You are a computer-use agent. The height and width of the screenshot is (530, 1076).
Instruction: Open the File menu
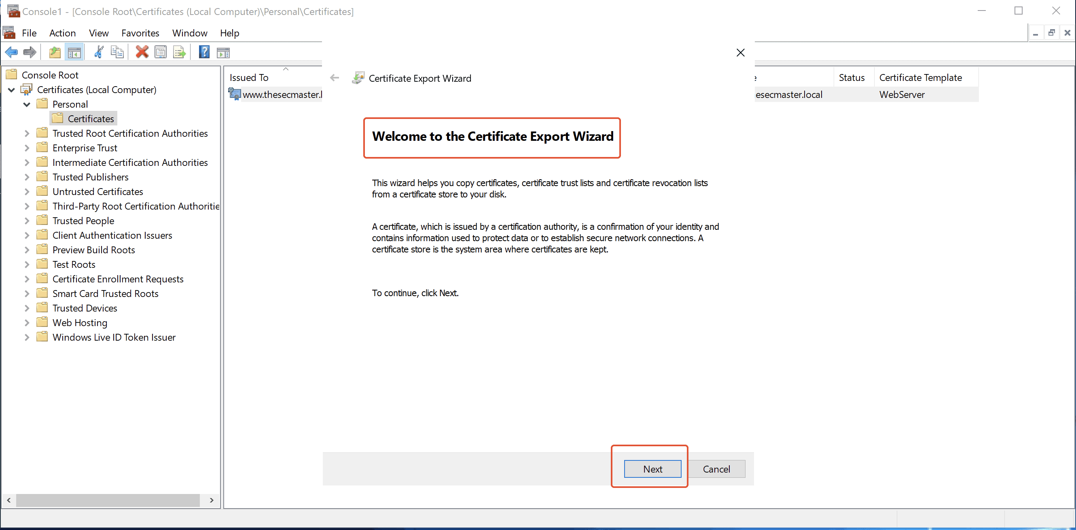(29, 33)
